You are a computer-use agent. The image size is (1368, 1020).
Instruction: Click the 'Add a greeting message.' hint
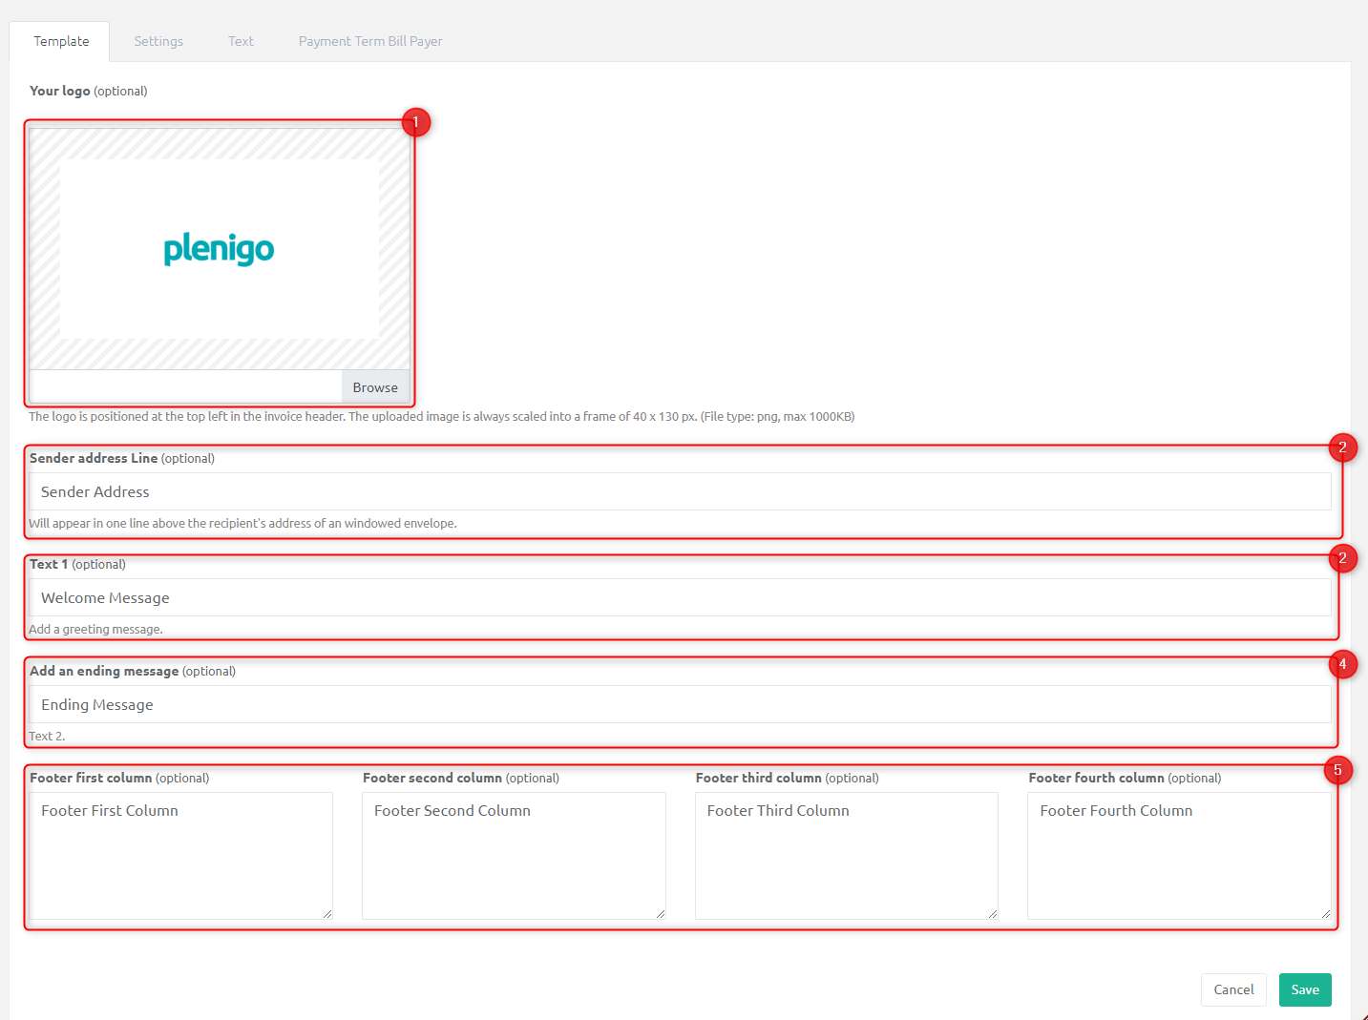[95, 629]
